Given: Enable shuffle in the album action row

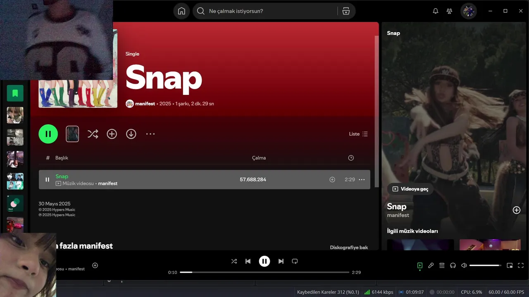Looking at the screenshot, I should 93,134.
